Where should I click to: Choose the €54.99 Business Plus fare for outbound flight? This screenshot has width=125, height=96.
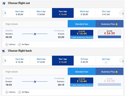point(109,34)
